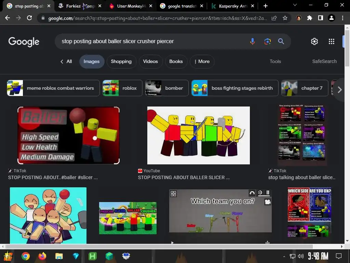Viewport: 350px width, 263px height.
Task: Open 'WHICH SIDE ARE YOU ON?' image
Action: tap(309, 213)
